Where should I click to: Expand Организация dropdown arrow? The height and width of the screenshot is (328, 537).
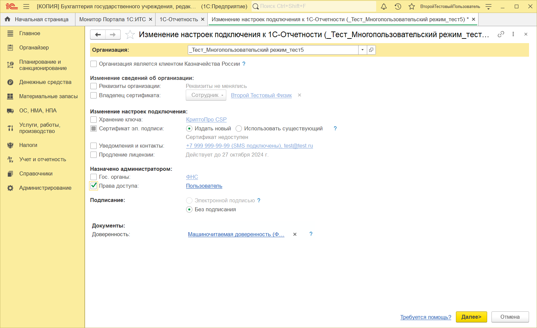[363, 50]
